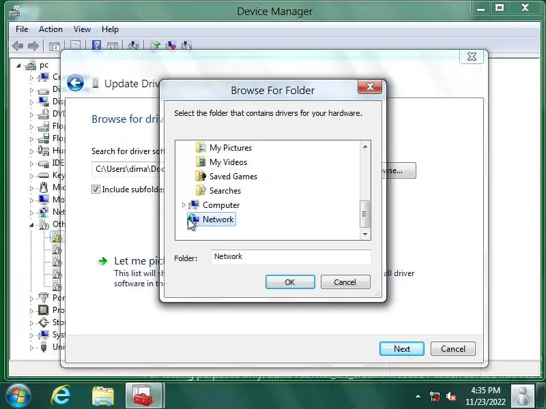Click the blue back arrow in Update Driver wizard

[x=75, y=83]
